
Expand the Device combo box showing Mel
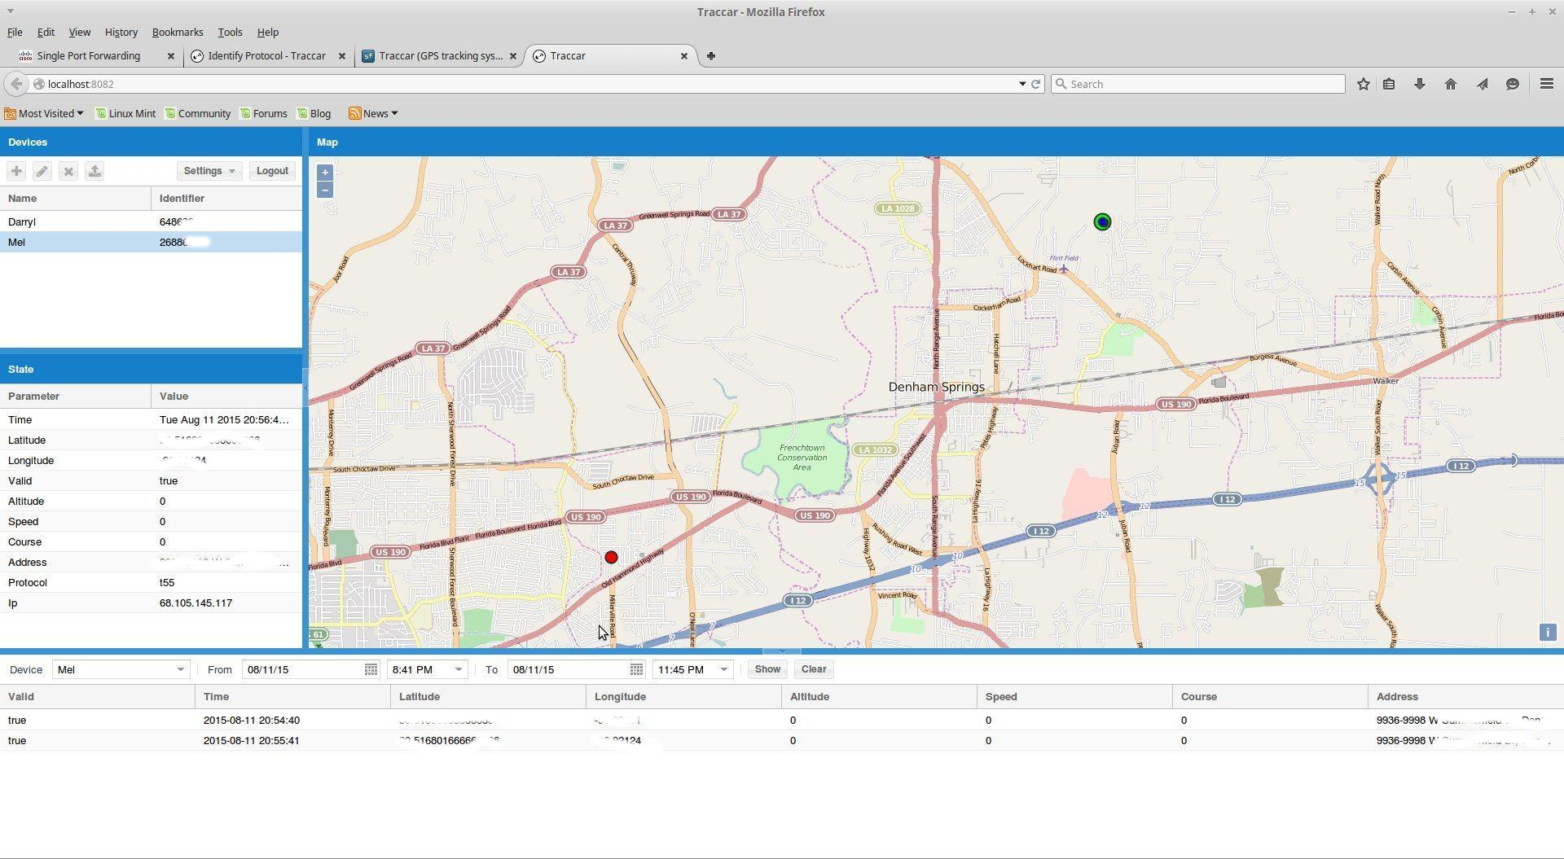point(180,669)
